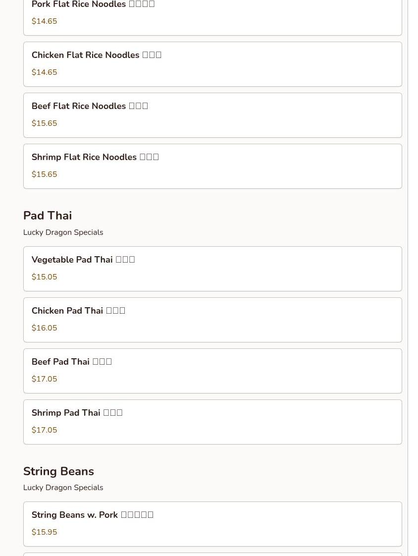Select String Beans w. Pork dish
The image size is (418, 556).
pyautogui.click(x=212, y=524)
